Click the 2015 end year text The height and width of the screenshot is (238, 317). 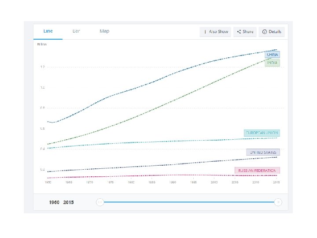69,202
